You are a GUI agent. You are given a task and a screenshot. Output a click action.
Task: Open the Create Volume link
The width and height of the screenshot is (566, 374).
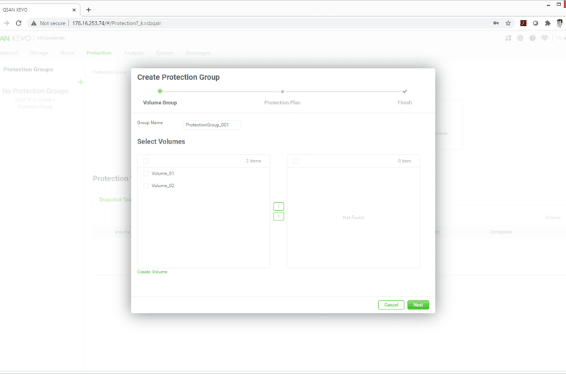tap(152, 272)
